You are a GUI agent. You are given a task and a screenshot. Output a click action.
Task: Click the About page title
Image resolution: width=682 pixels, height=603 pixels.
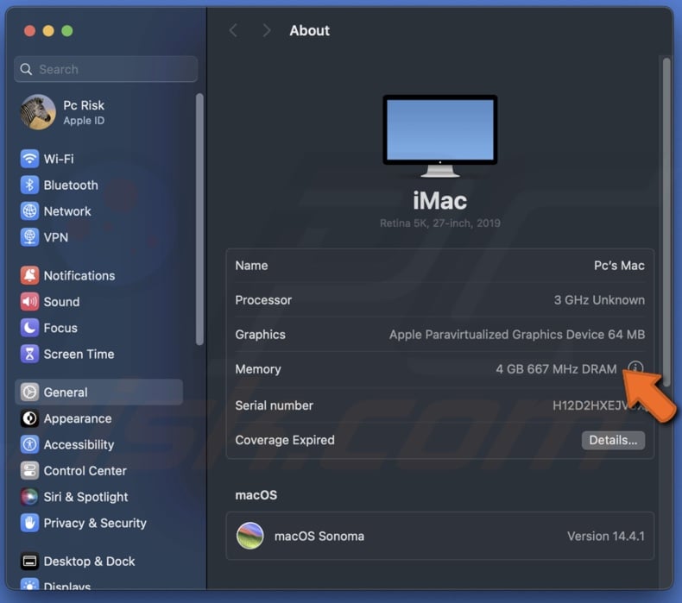coord(310,30)
